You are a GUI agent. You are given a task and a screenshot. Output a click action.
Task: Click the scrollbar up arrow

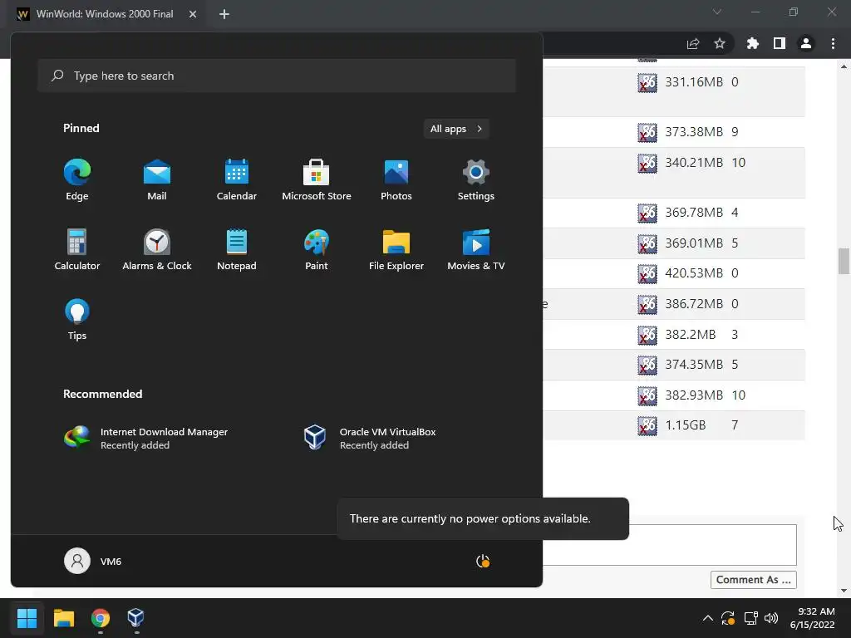click(844, 66)
